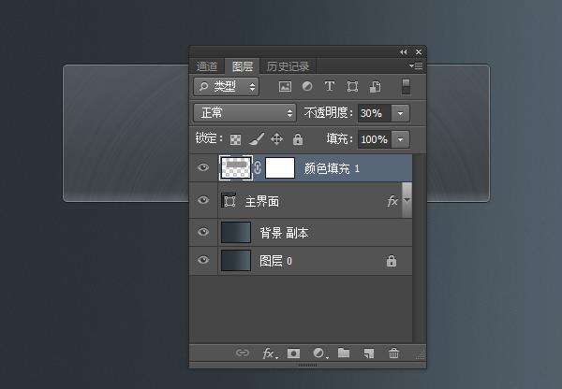Switch to the 通道 tab
Viewport: 562px width, 389px height.
tap(206, 66)
